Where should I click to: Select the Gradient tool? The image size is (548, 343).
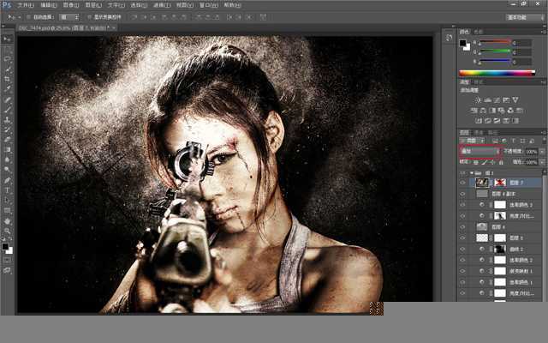7,149
